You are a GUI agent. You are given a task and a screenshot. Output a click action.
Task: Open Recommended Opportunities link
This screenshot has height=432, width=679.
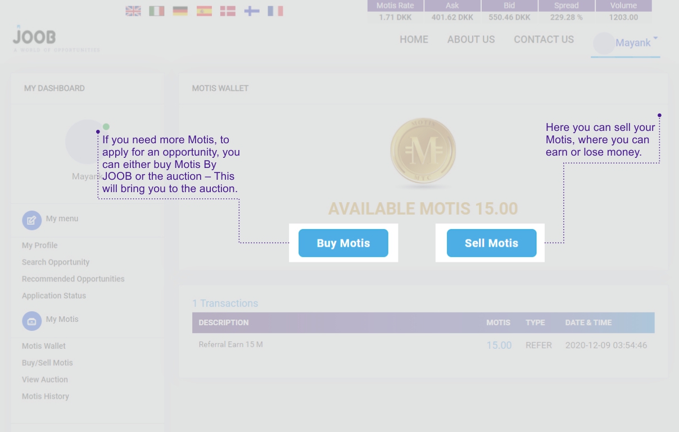(x=73, y=279)
